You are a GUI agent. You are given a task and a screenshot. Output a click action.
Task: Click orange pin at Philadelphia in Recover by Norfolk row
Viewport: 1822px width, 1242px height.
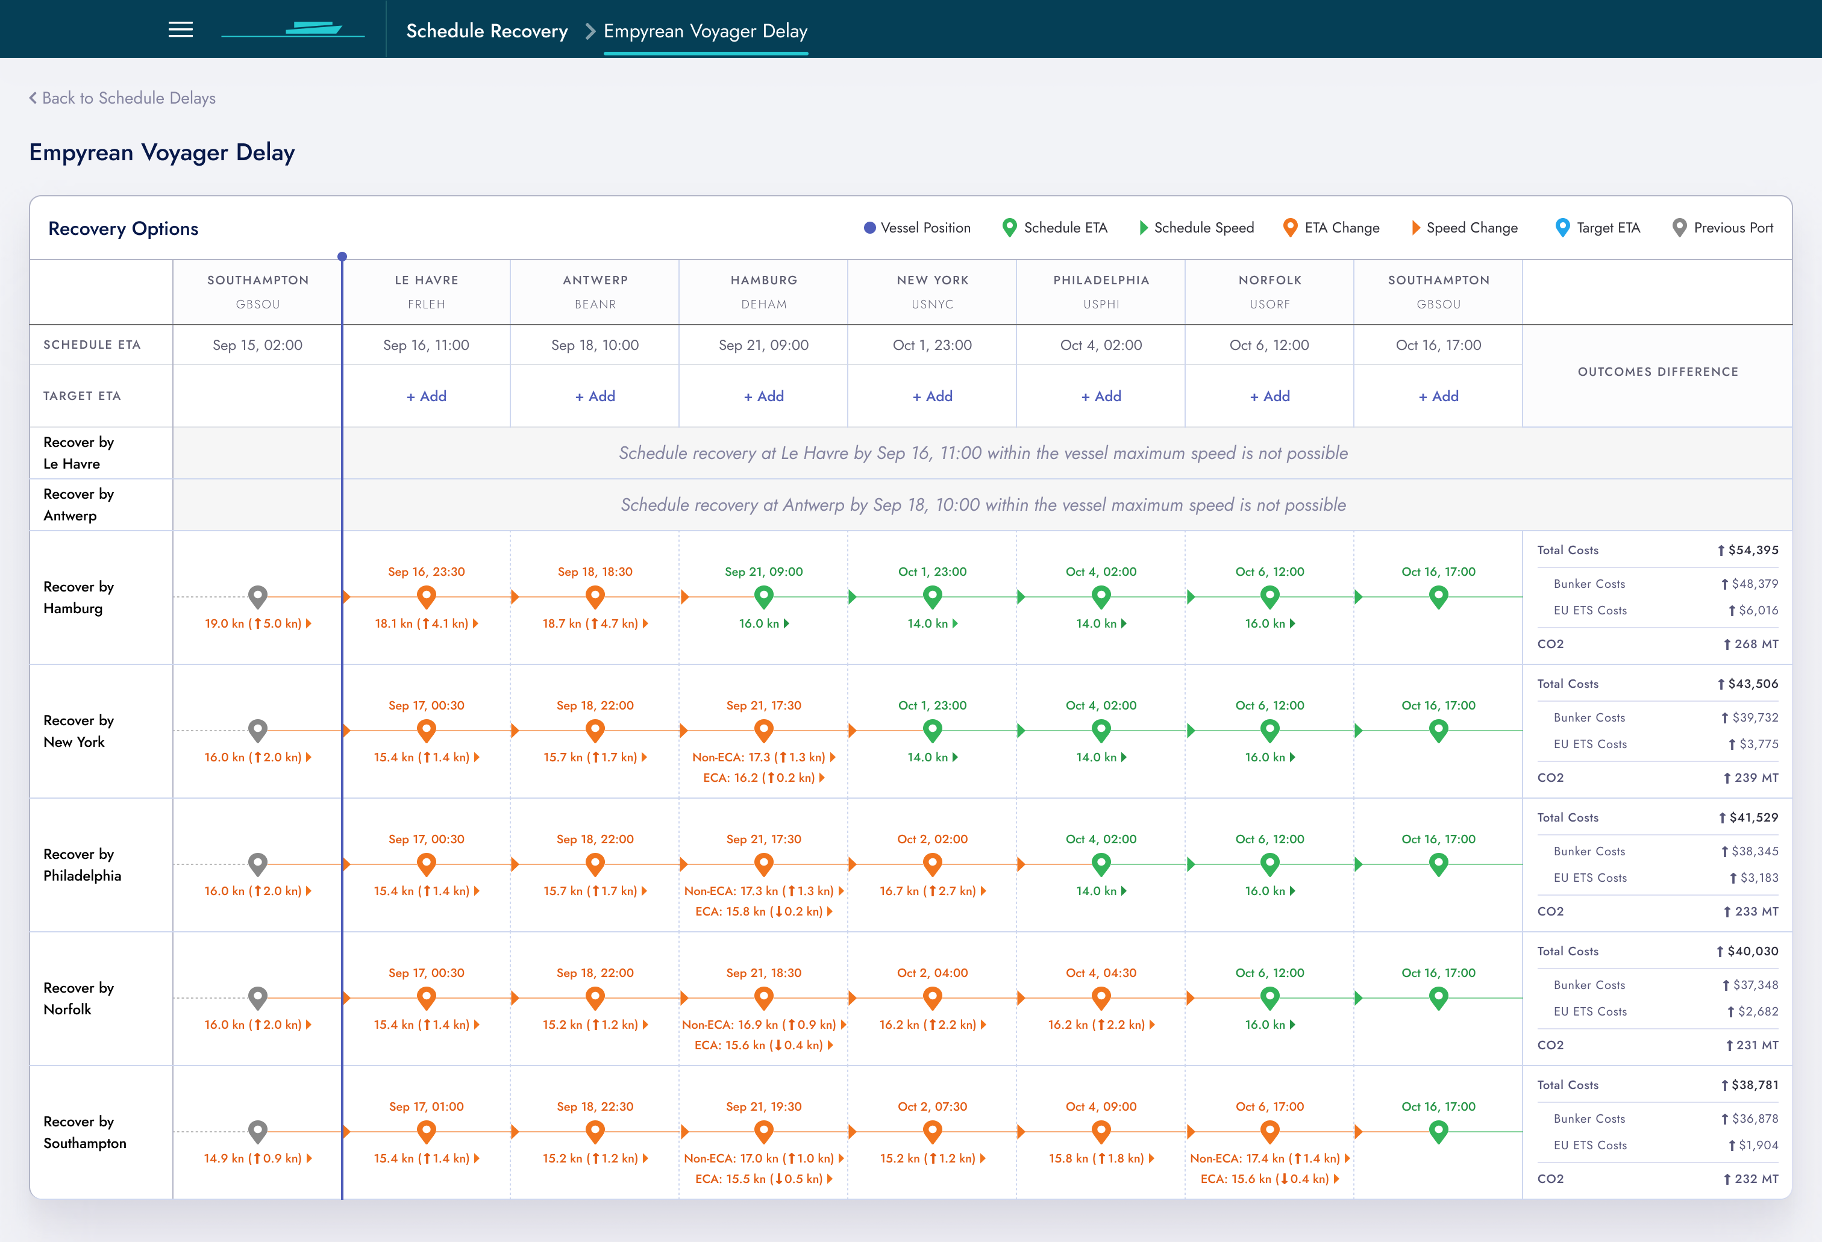1101,997
